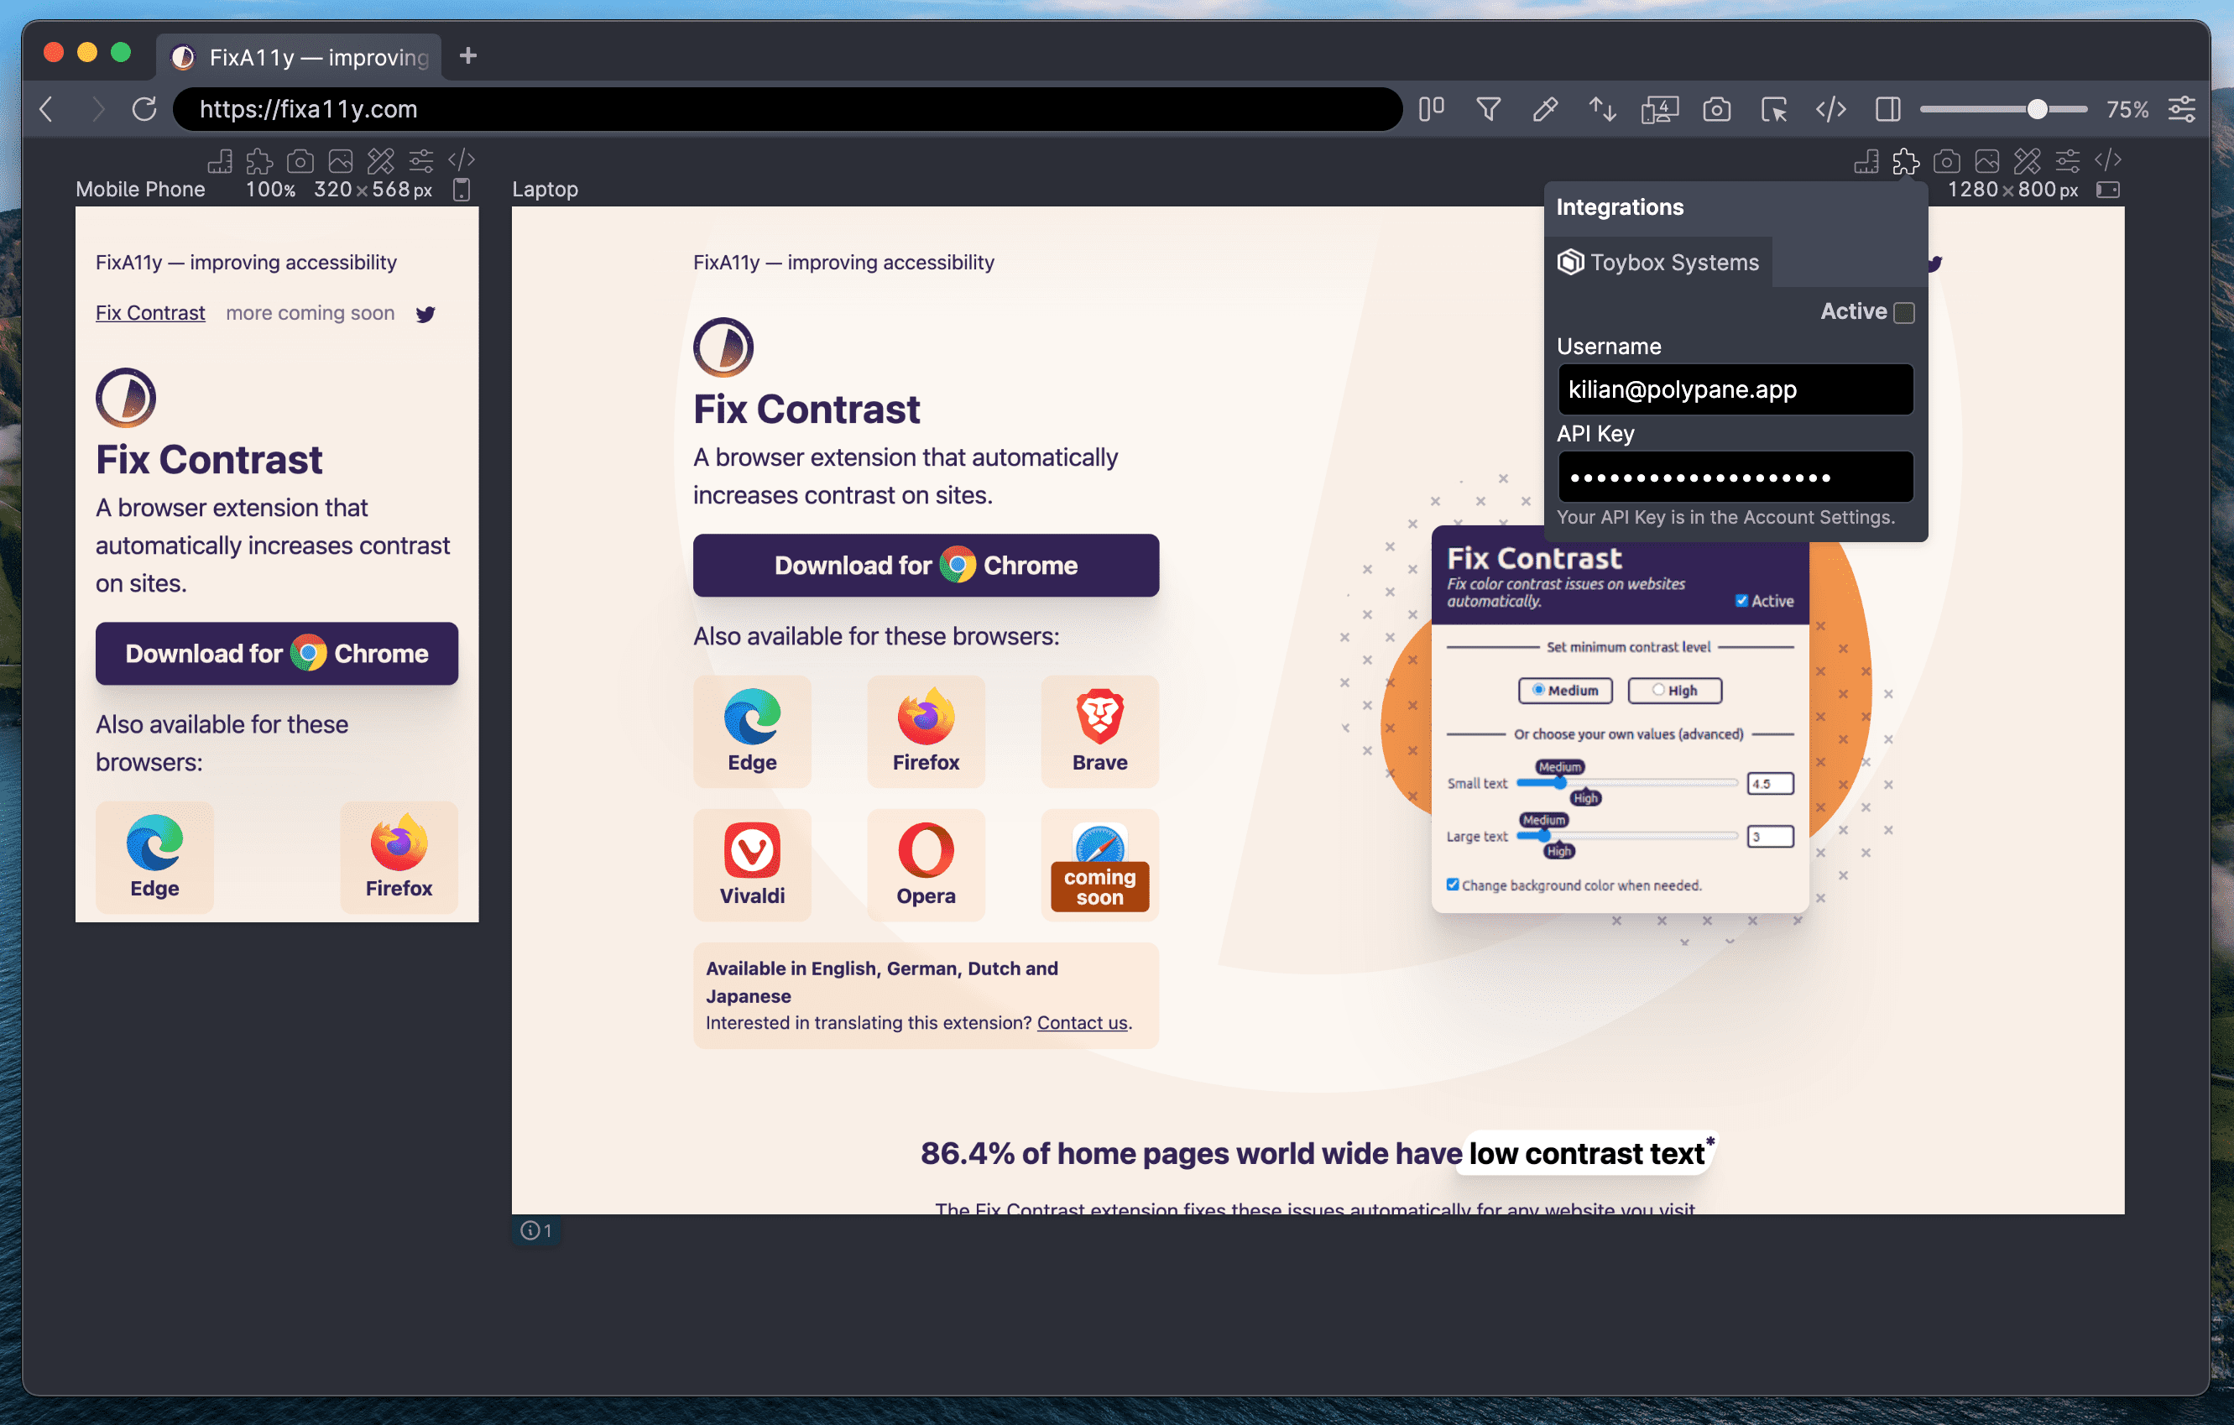
Task: Open devtools code icon in main toolbar
Action: point(1830,109)
